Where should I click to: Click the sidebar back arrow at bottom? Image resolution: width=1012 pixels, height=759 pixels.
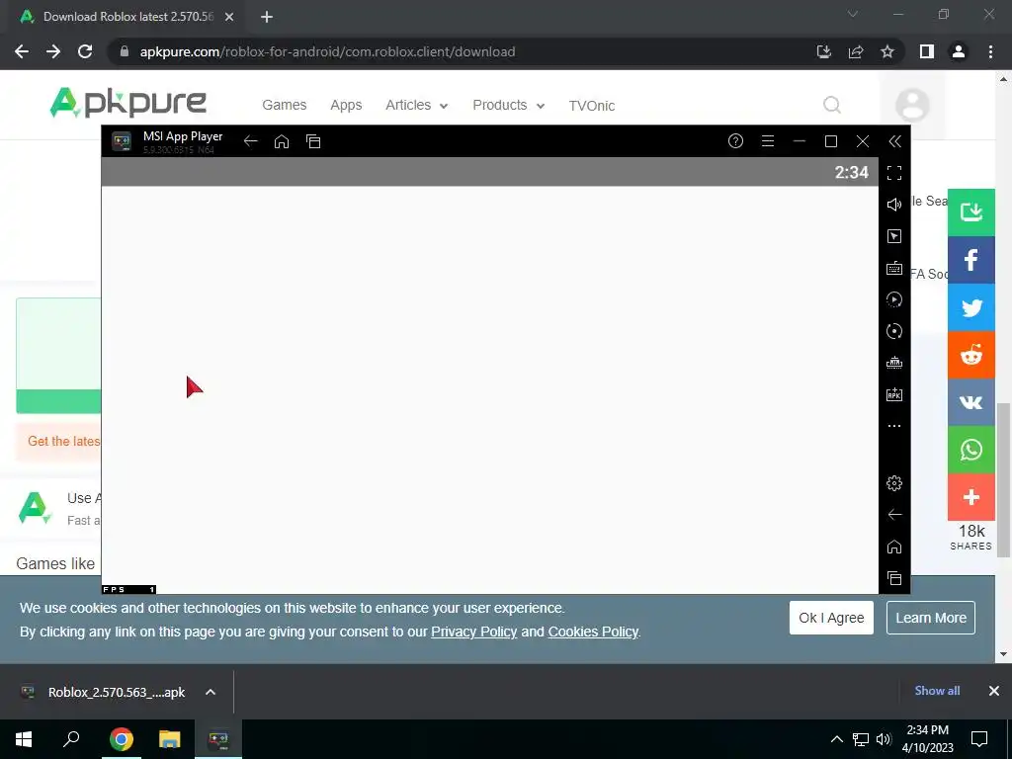tap(894, 514)
